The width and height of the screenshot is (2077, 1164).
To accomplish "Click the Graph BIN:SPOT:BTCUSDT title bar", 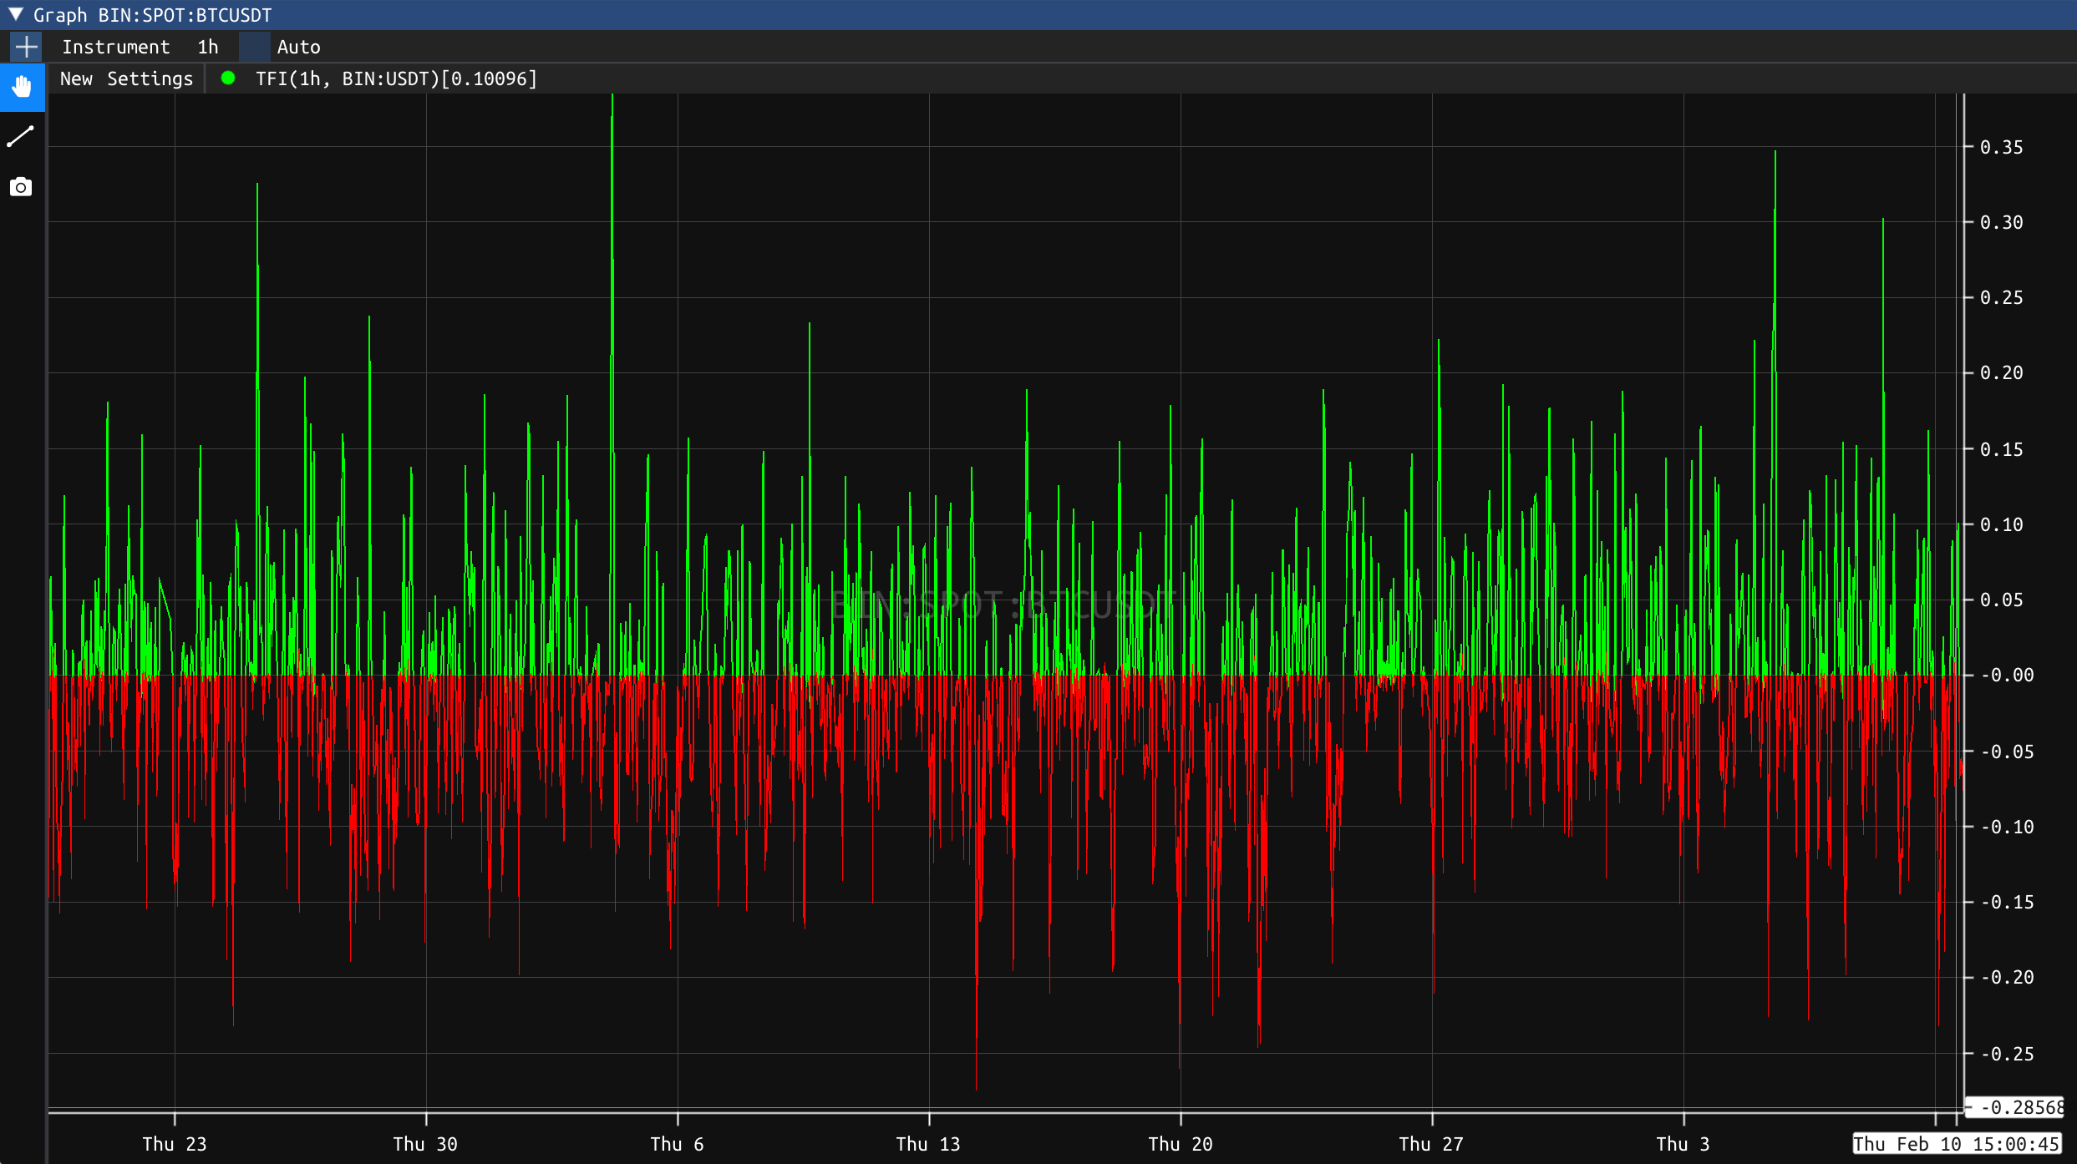I will (1038, 15).
